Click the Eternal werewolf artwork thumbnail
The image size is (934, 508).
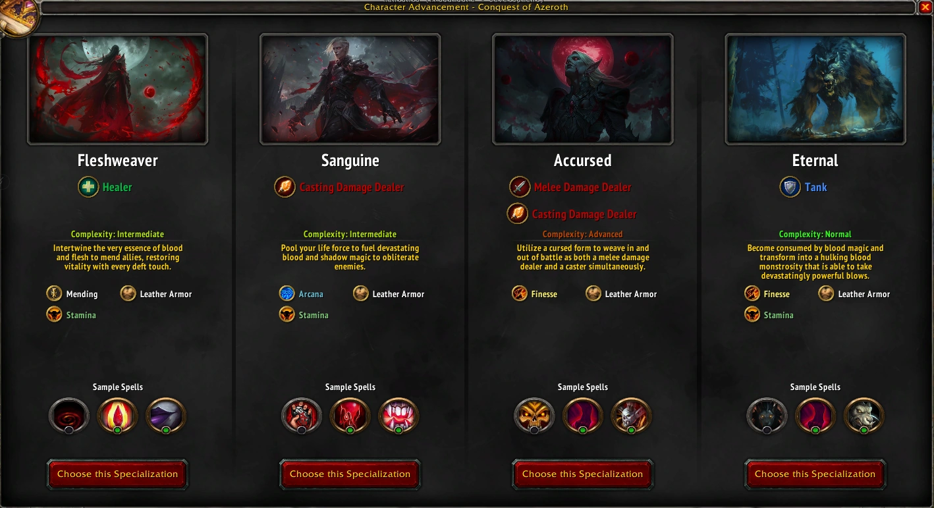tap(815, 89)
